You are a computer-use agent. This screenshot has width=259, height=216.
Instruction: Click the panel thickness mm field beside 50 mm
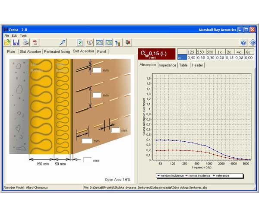coord(87,160)
